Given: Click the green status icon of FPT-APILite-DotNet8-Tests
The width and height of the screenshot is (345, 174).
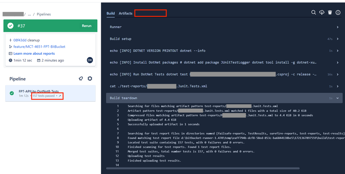Looking at the screenshot, I should click(x=12, y=93).
